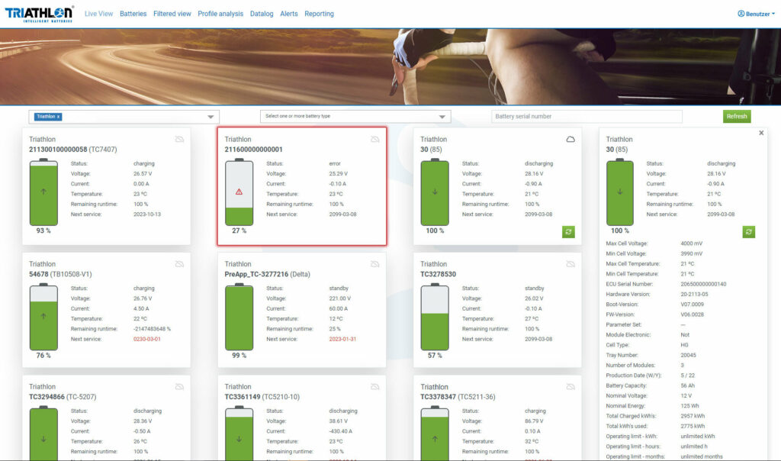Image resolution: width=781 pixels, height=461 pixels.
Task: Click battery icon on TC3294866 card
Action: 43,433
